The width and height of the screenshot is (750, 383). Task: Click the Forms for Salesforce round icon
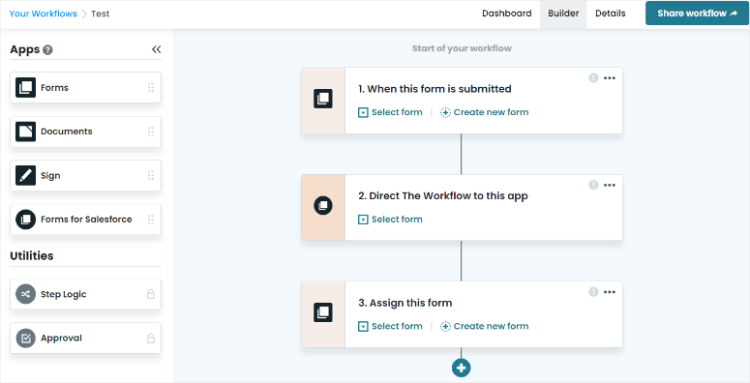tap(25, 220)
